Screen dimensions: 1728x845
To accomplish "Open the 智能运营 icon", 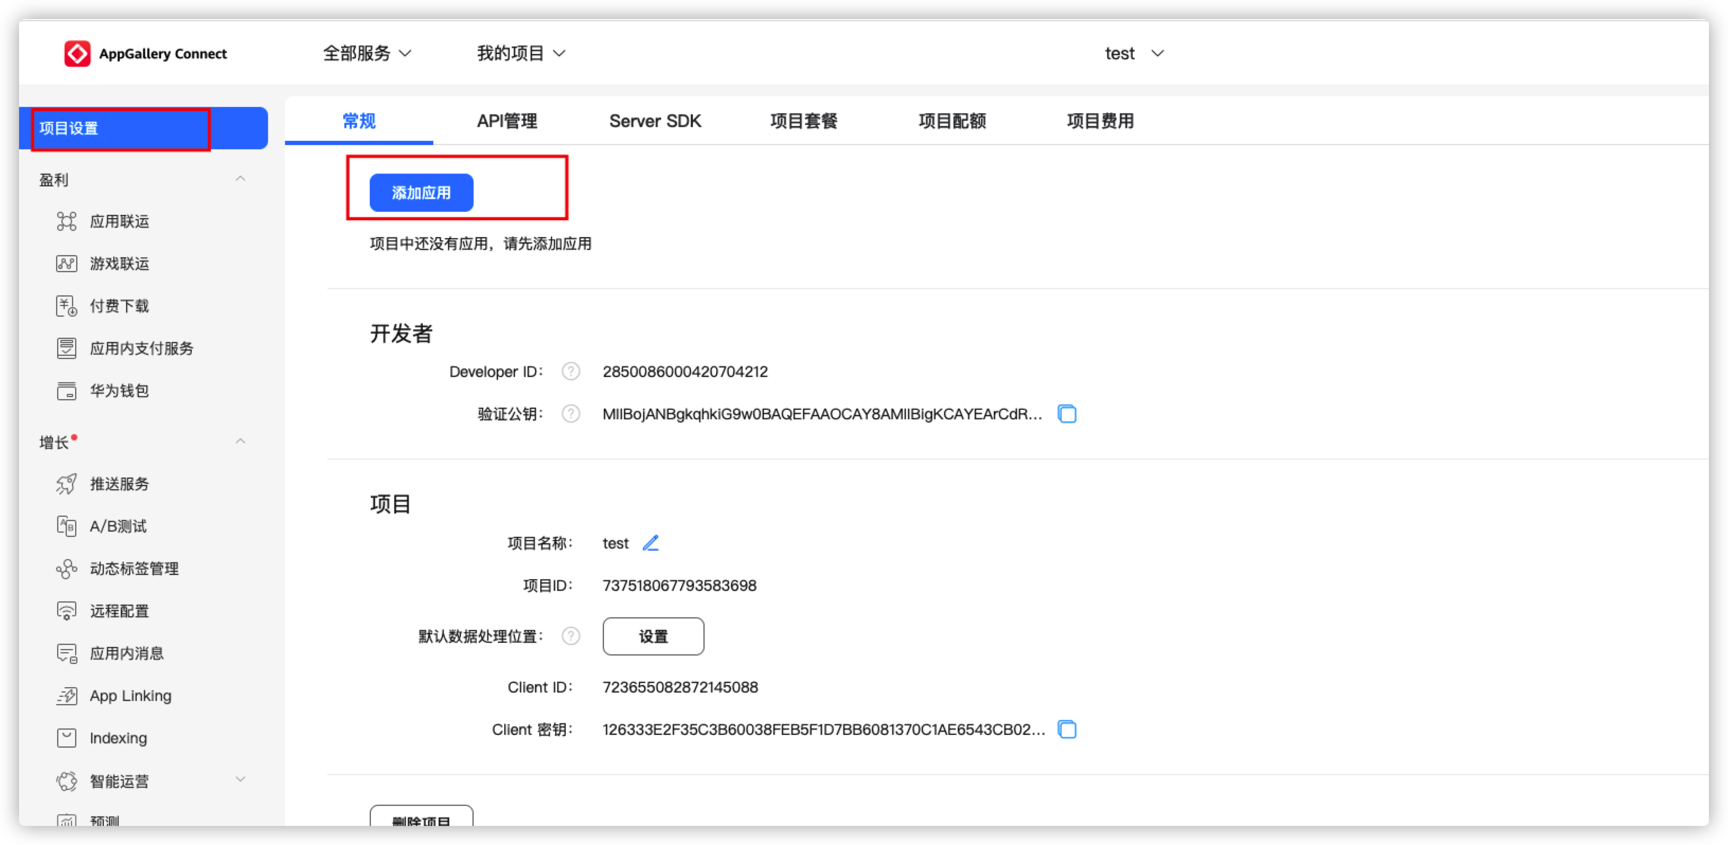I will pyautogui.click(x=66, y=781).
